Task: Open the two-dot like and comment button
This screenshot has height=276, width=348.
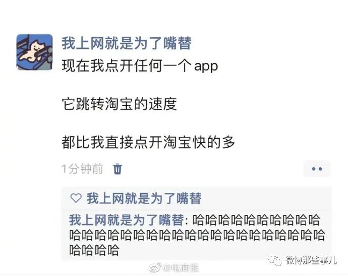Action: [317, 169]
